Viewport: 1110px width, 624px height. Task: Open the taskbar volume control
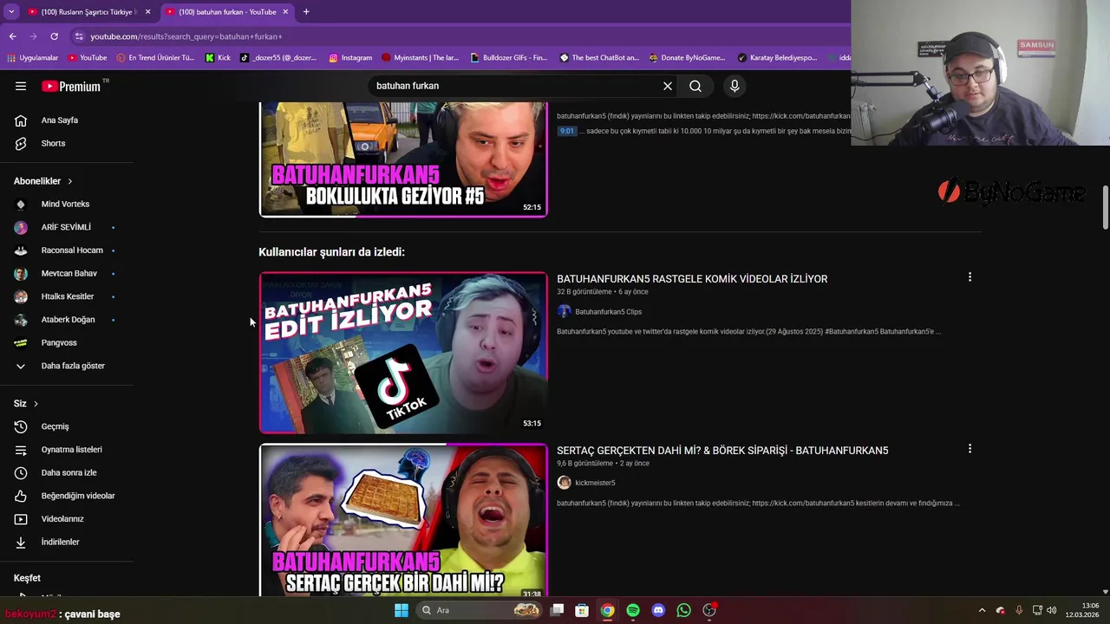click(1051, 610)
